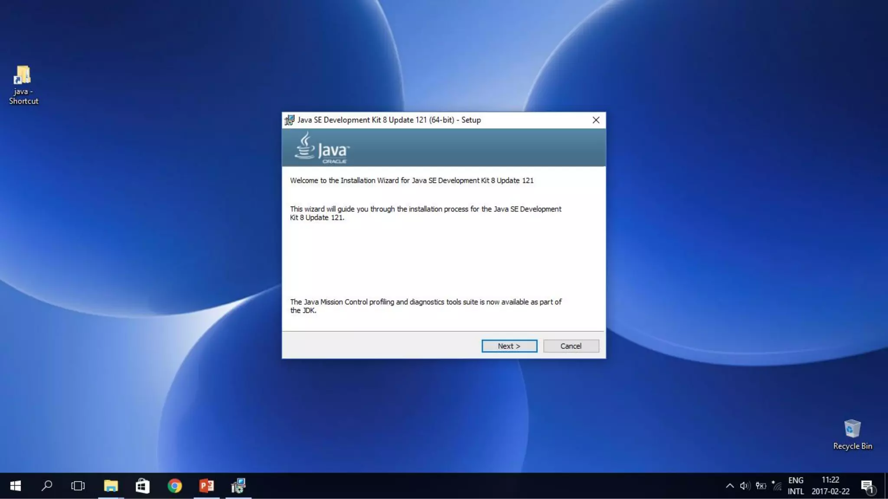Click the Next button in the installer
This screenshot has height=499, width=888.
509,346
